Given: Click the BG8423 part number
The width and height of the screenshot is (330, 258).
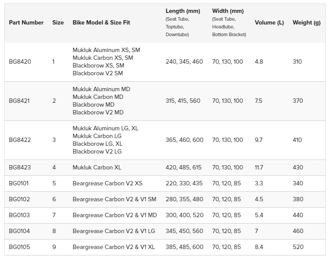Looking at the screenshot, I should pyautogui.click(x=20, y=168).
